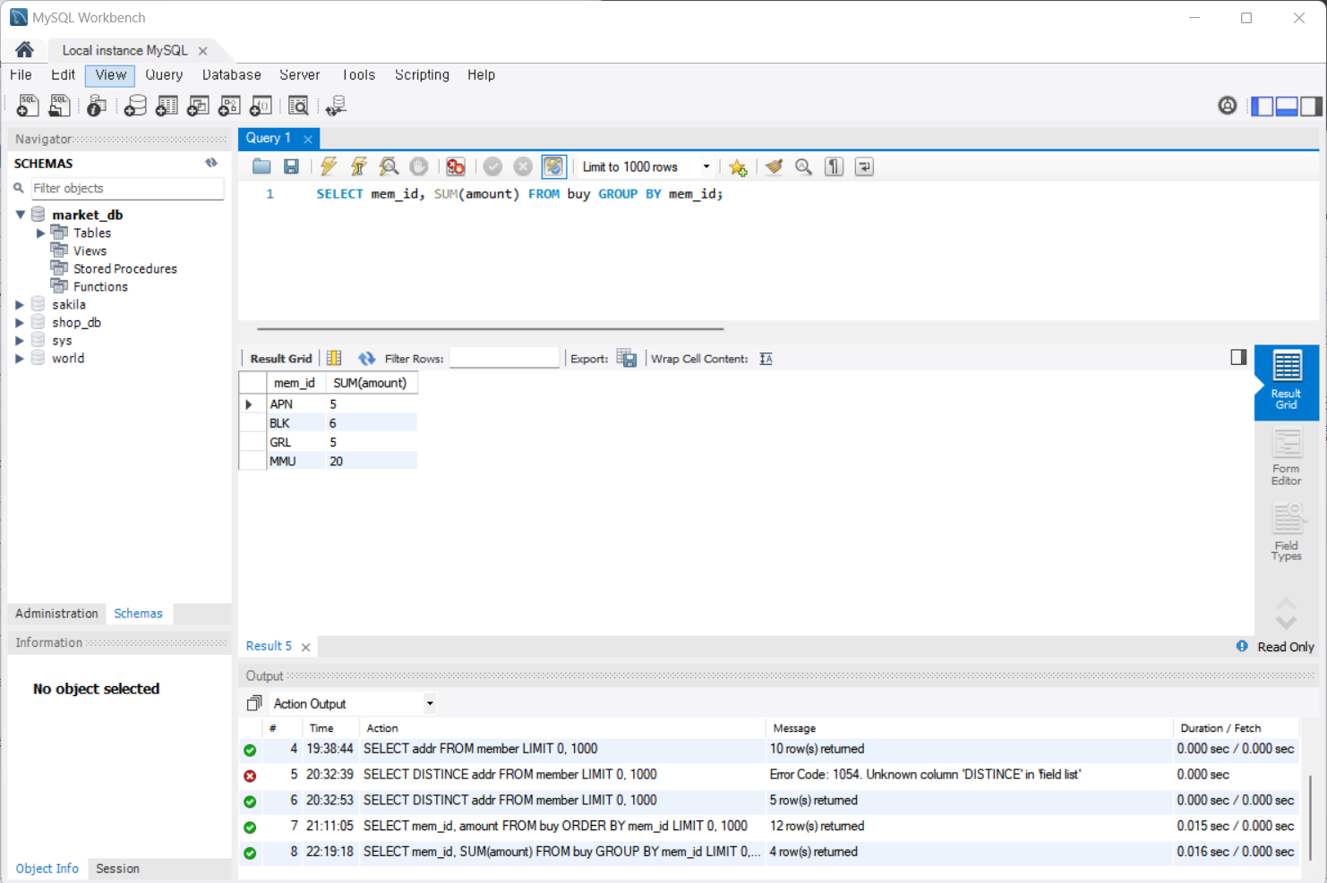Open the home screen tab icon
This screenshot has height=883, width=1327.
24,50
